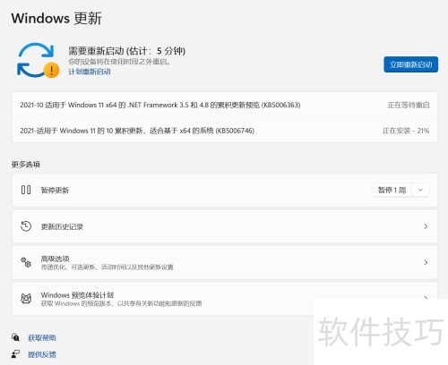Screen dimensions: 448x365
Task: Click the pause icon beside 暂停更新
Action: pyautogui.click(x=26, y=190)
